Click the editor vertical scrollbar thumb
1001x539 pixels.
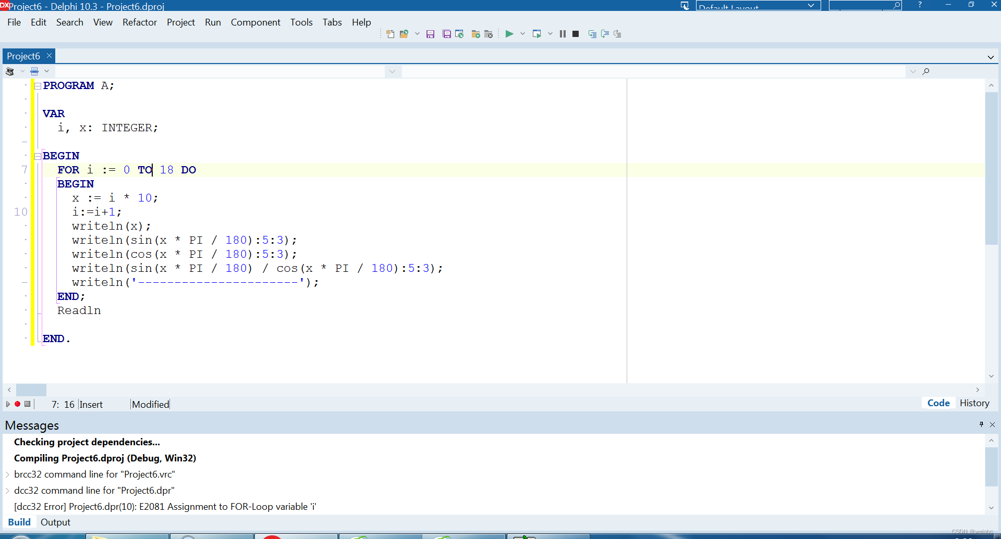tap(991, 168)
